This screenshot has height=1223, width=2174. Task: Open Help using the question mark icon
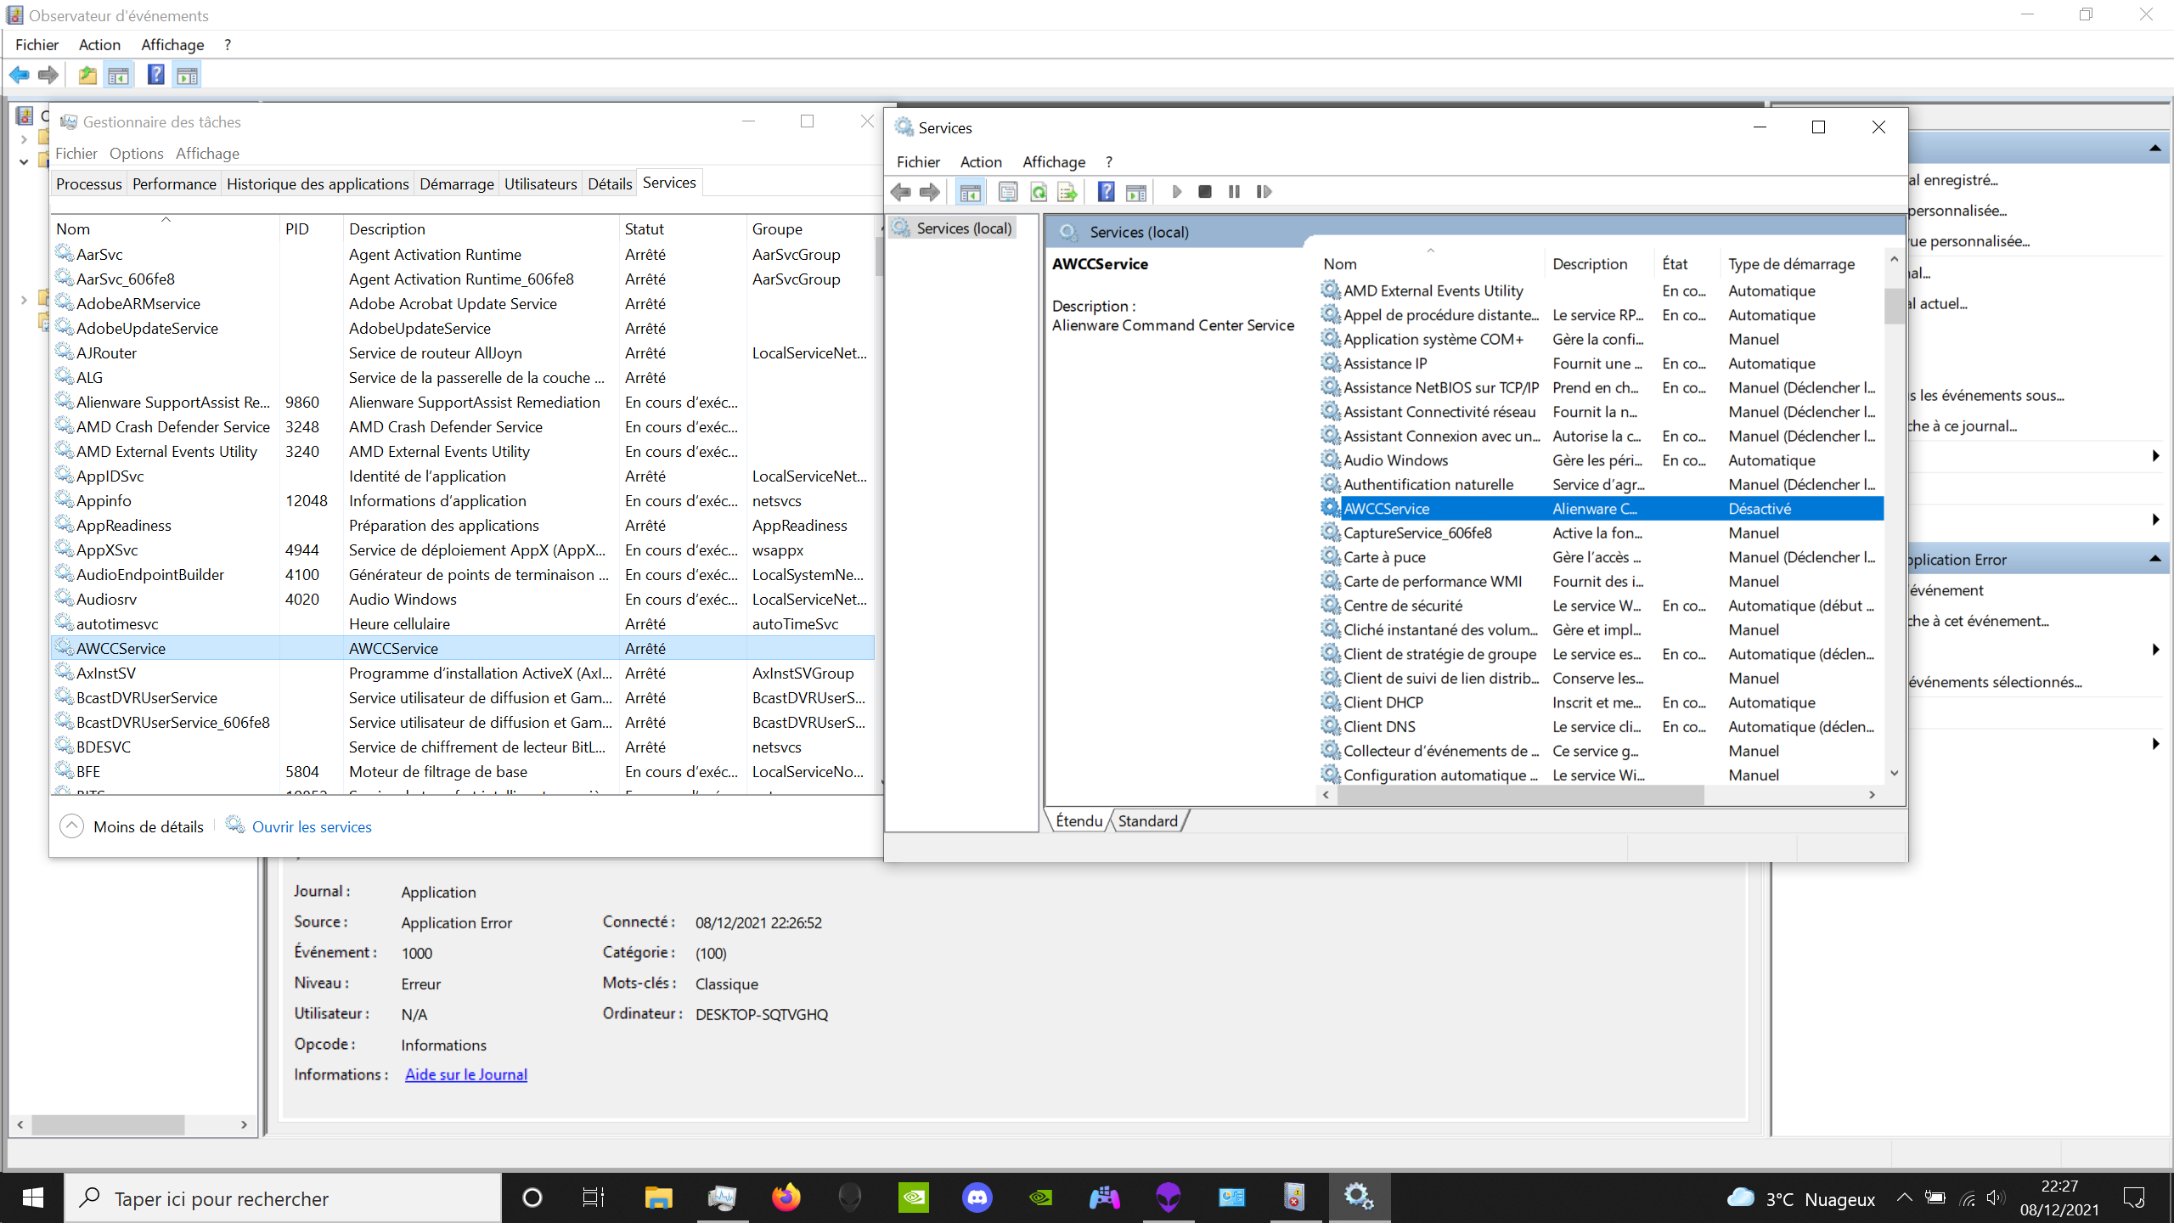coord(1105,192)
